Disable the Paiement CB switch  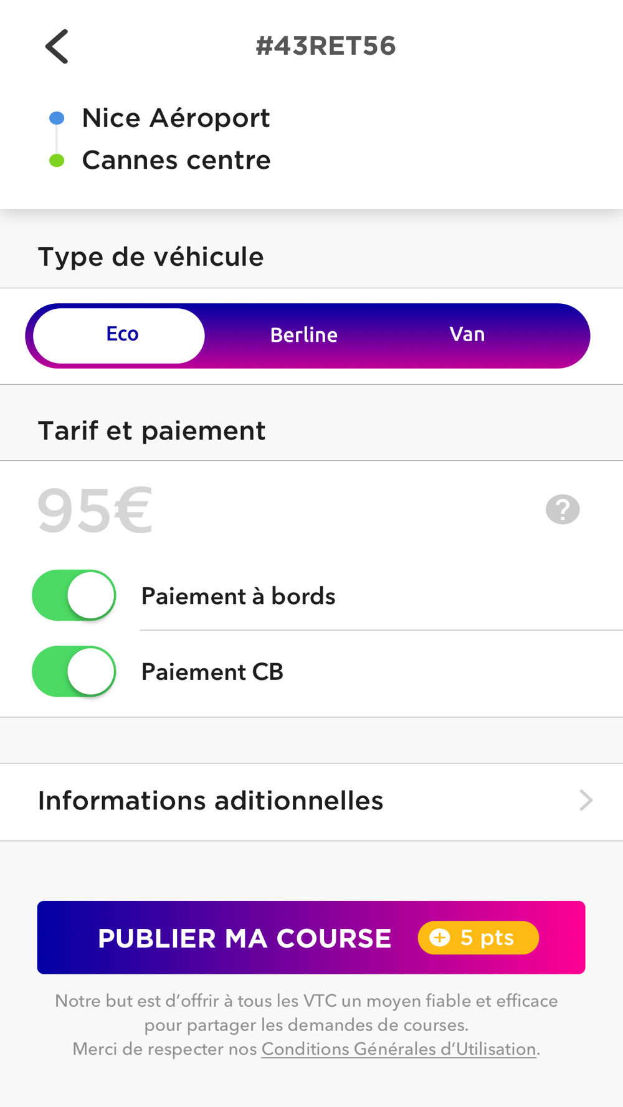point(74,672)
